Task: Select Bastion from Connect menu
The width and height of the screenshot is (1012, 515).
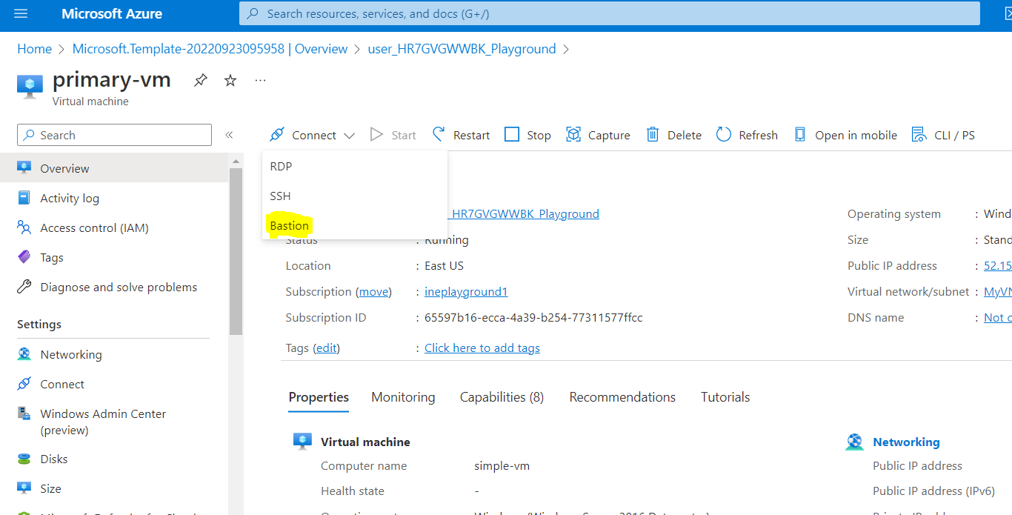Action: click(x=290, y=225)
